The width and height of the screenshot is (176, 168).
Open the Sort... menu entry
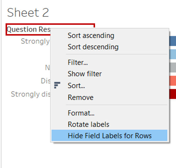coord(76,86)
